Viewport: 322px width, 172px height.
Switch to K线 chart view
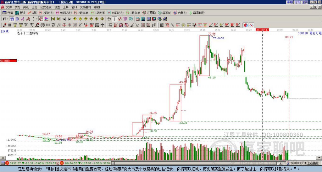pos(32,13)
